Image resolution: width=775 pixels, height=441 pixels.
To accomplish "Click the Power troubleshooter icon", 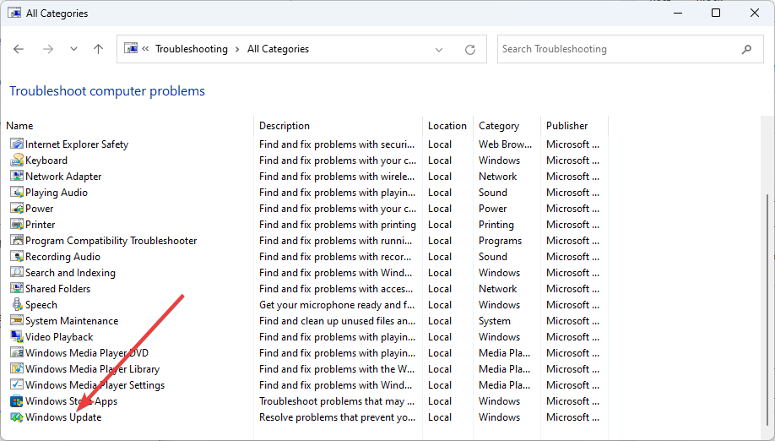I will pyautogui.click(x=17, y=208).
